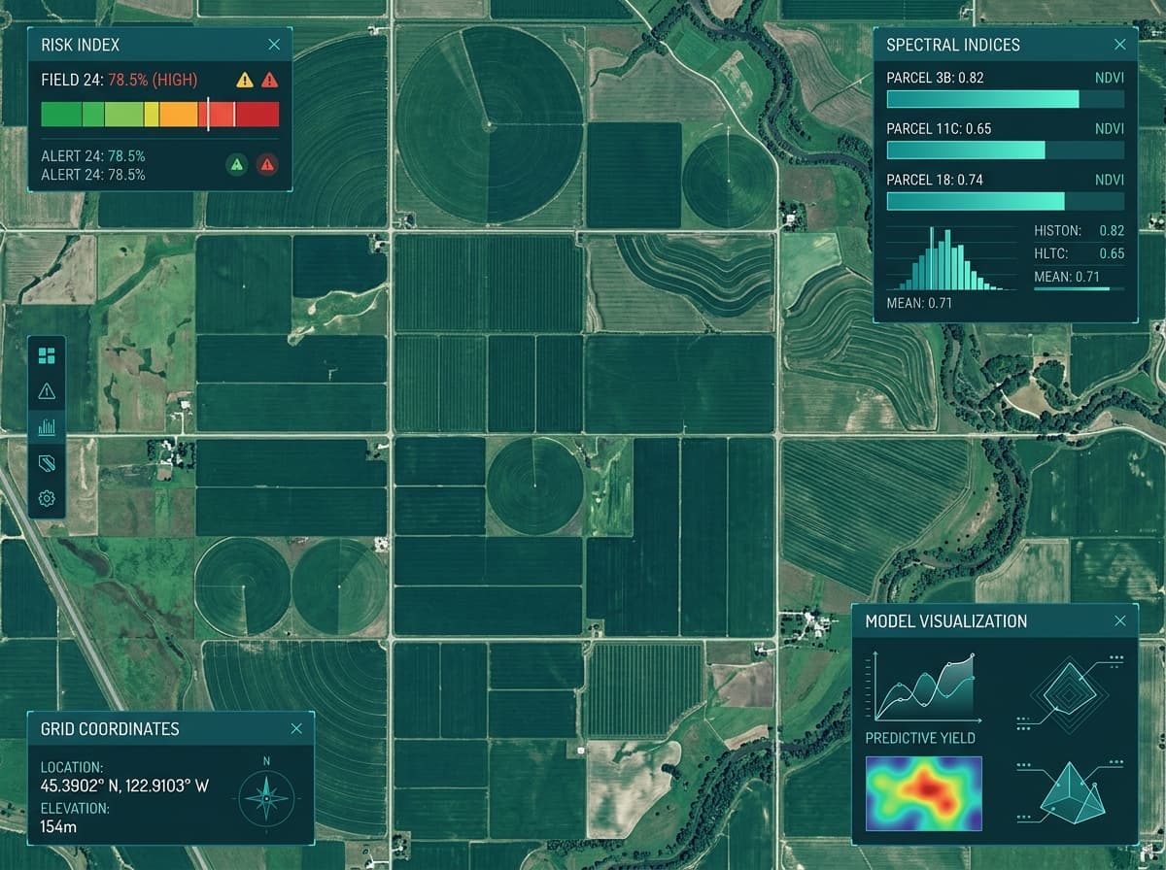The image size is (1166, 870).
Task: Click the dark green risk gauge segment
Action: pos(61,115)
